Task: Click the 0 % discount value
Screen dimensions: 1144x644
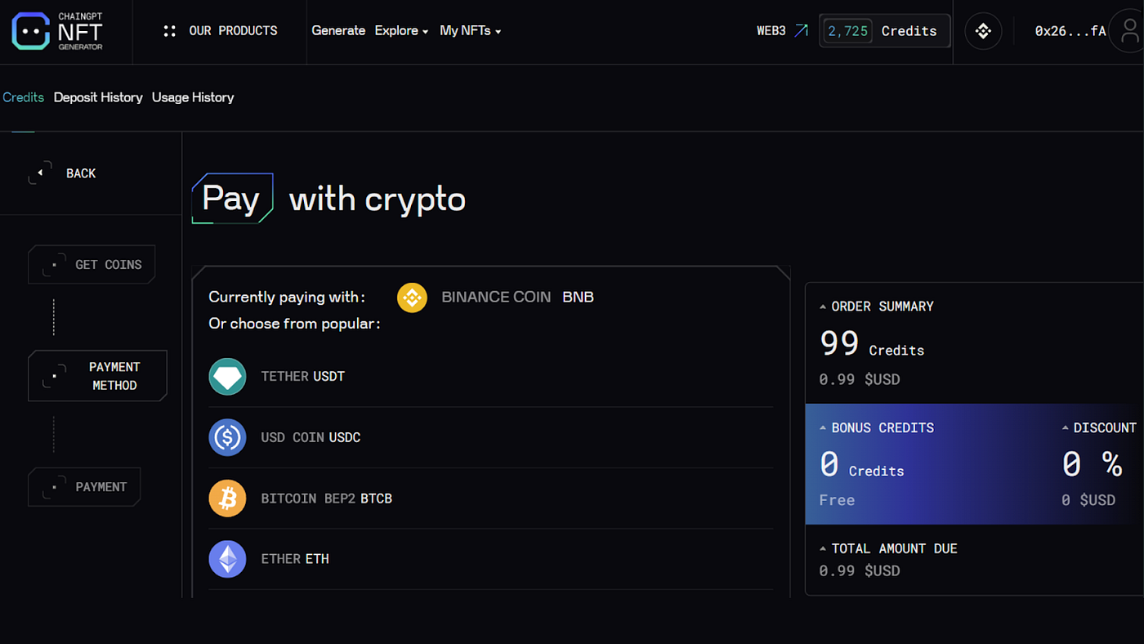Action: [1092, 464]
